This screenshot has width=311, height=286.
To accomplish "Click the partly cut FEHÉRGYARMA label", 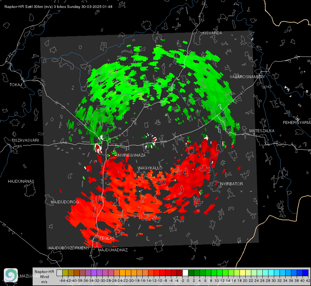I will (297, 123).
